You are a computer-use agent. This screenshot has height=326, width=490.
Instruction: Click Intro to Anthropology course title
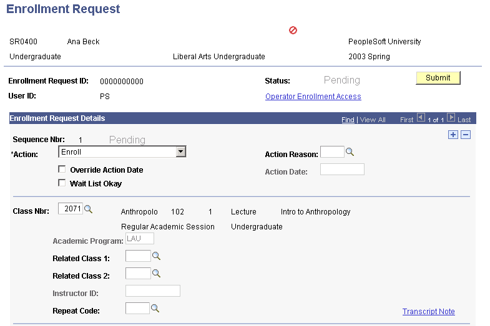coord(315,212)
